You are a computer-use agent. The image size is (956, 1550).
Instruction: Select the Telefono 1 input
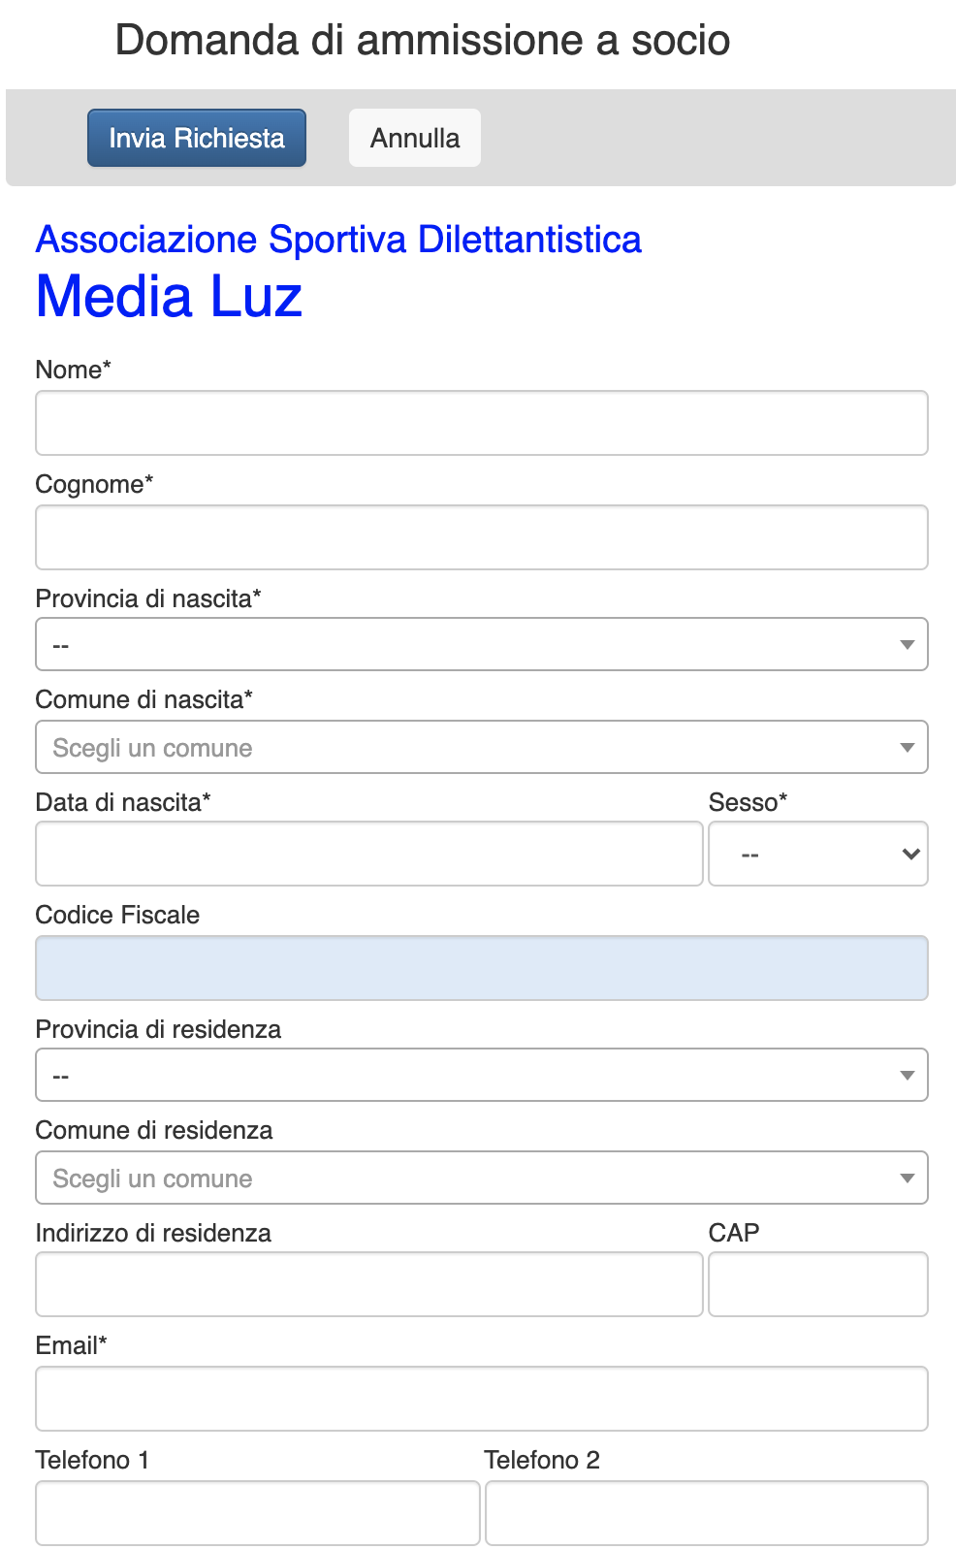[x=258, y=1513]
